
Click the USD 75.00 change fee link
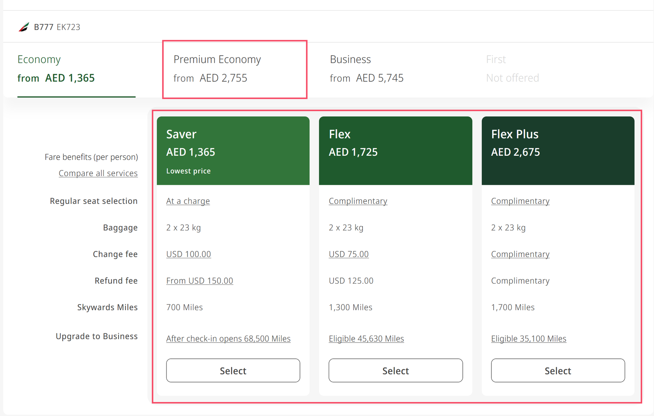[349, 254]
